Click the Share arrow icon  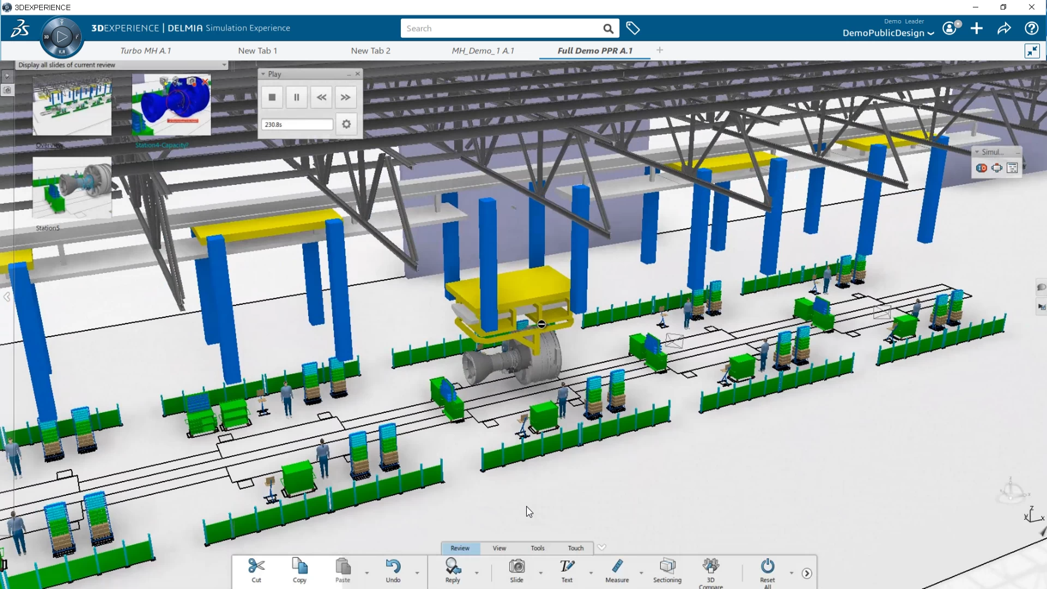coord(1004,28)
